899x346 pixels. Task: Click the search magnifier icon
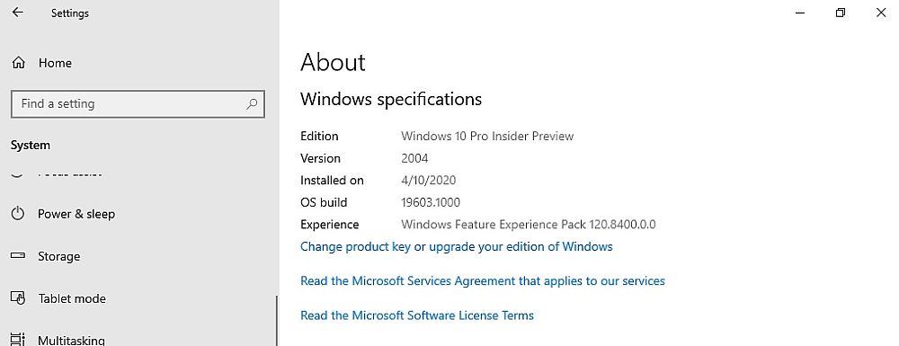click(x=251, y=104)
